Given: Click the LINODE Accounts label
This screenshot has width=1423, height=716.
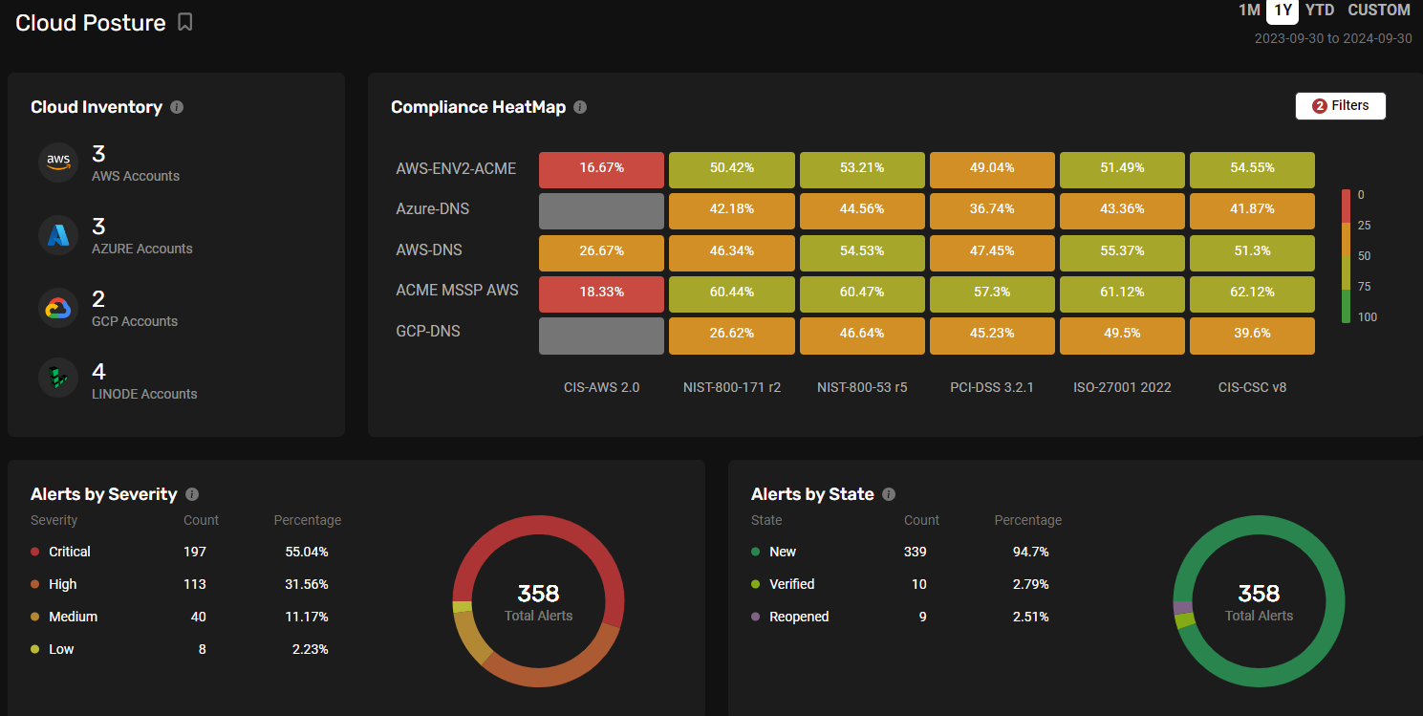Looking at the screenshot, I should 144,394.
